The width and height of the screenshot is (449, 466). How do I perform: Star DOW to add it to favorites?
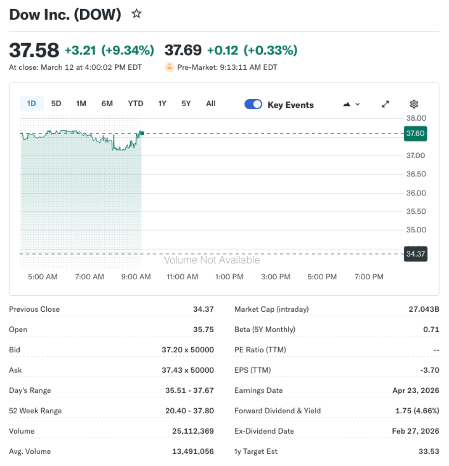[x=136, y=14]
